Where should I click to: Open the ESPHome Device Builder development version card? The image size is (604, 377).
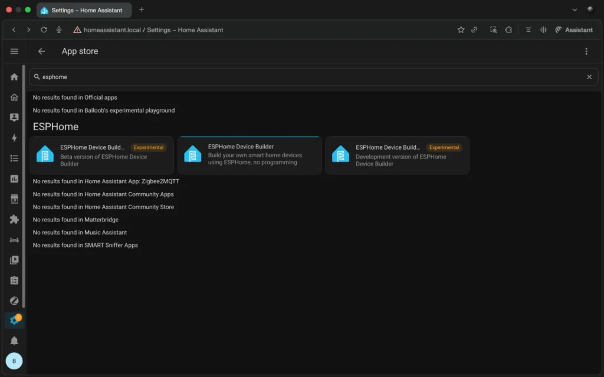click(397, 156)
